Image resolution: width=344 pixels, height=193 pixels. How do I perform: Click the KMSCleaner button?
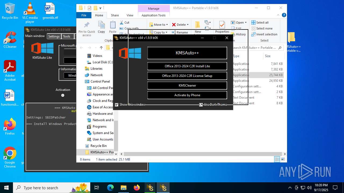pos(187,85)
